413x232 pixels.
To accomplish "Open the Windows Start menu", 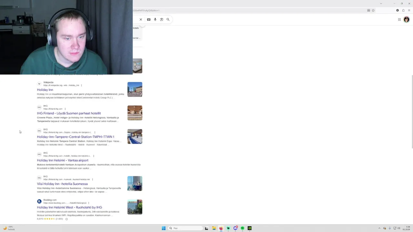I will click(164, 228).
